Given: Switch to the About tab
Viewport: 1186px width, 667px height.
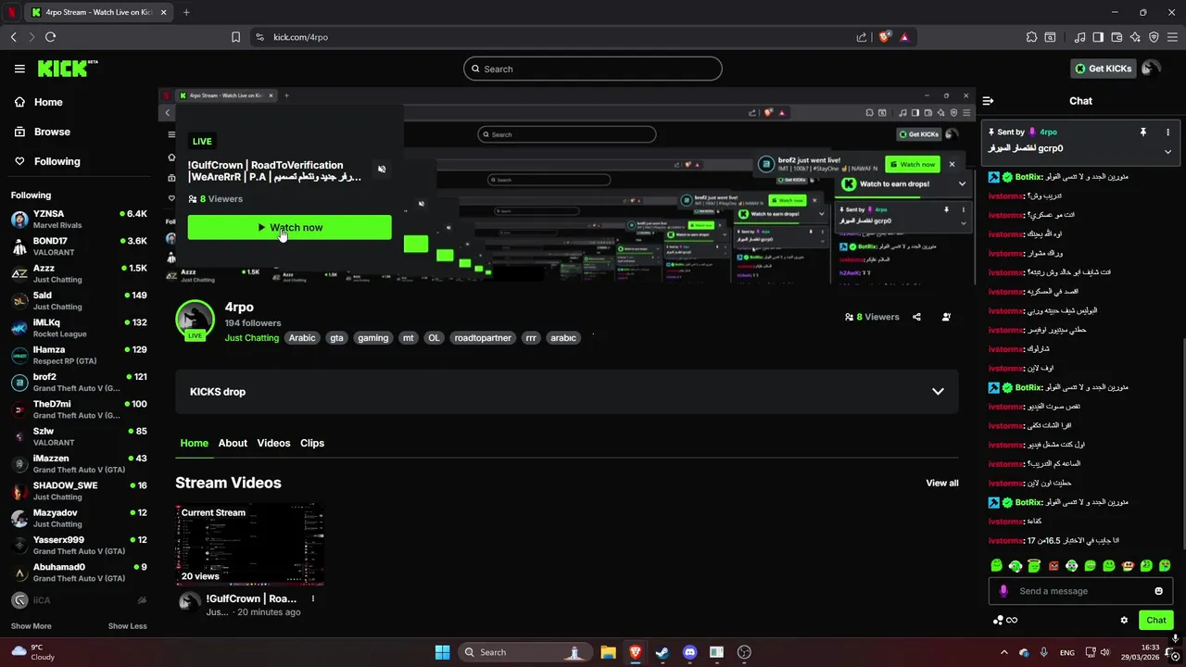Looking at the screenshot, I should 233,443.
